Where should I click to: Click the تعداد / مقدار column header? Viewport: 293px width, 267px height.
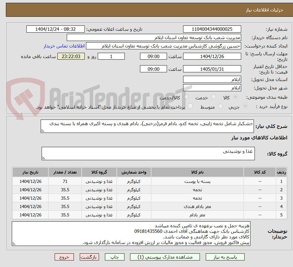pyautogui.click(x=65, y=172)
